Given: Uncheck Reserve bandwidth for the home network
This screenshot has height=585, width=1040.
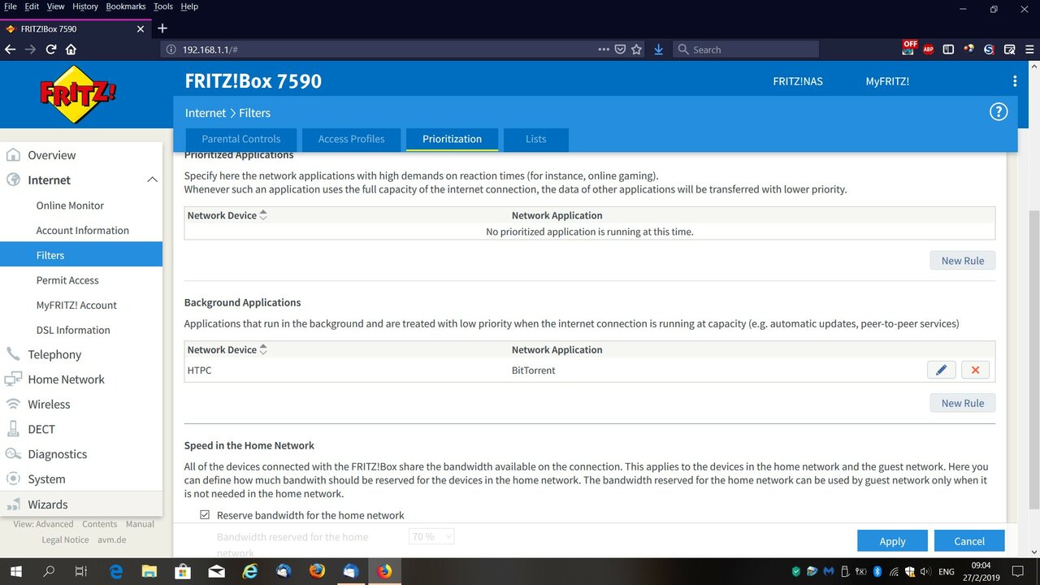Looking at the screenshot, I should (205, 515).
